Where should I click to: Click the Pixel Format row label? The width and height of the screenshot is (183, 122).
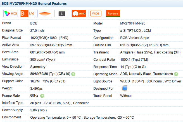(x=11, y=38)
